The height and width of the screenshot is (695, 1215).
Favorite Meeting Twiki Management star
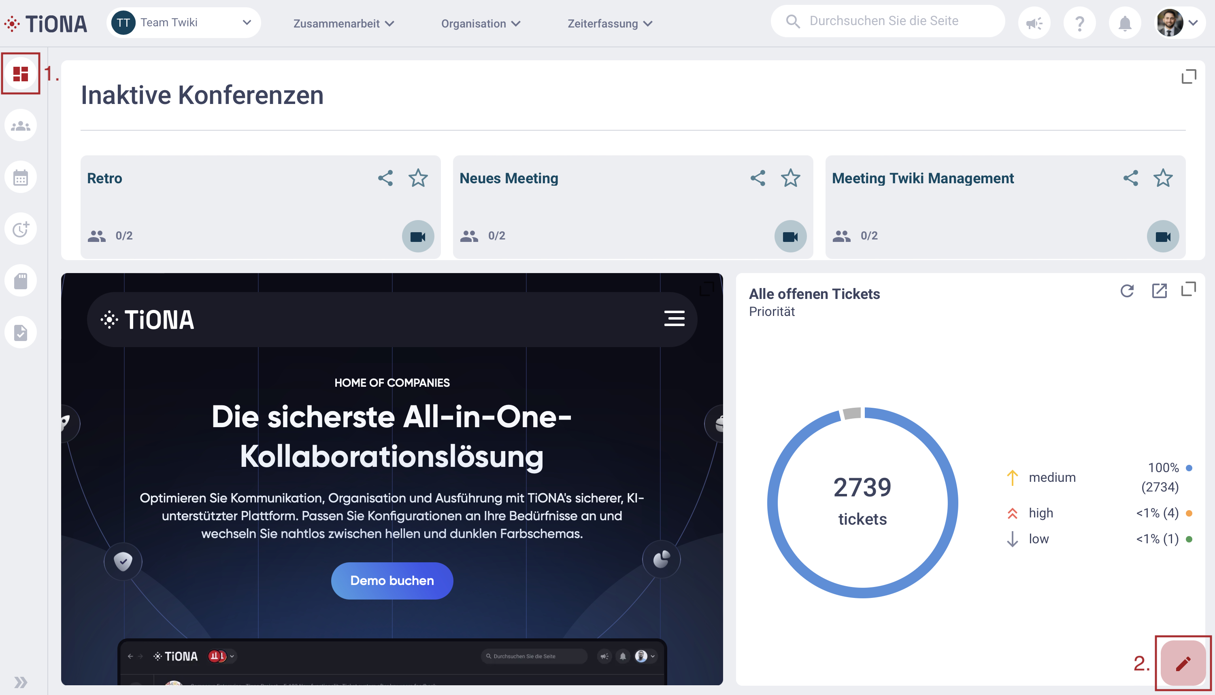tap(1163, 178)
